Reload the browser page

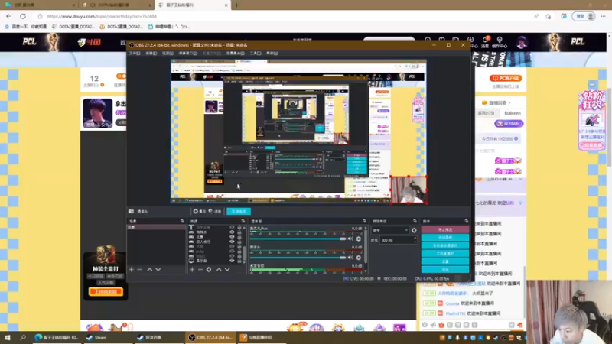tap(23, 16)
